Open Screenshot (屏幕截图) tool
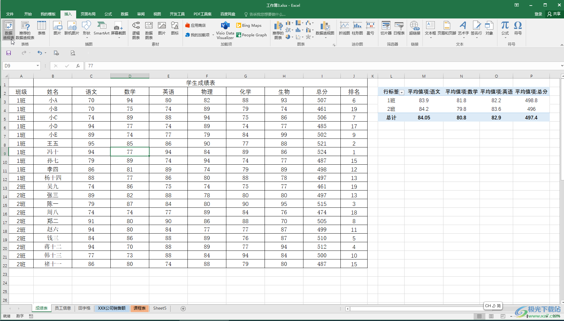The height and width of the screenshot is (321, 564). click(x=118, y=29)
